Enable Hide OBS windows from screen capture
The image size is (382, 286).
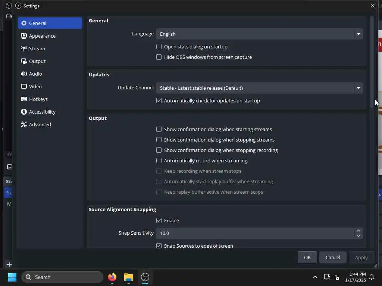[x=159, y=57]
